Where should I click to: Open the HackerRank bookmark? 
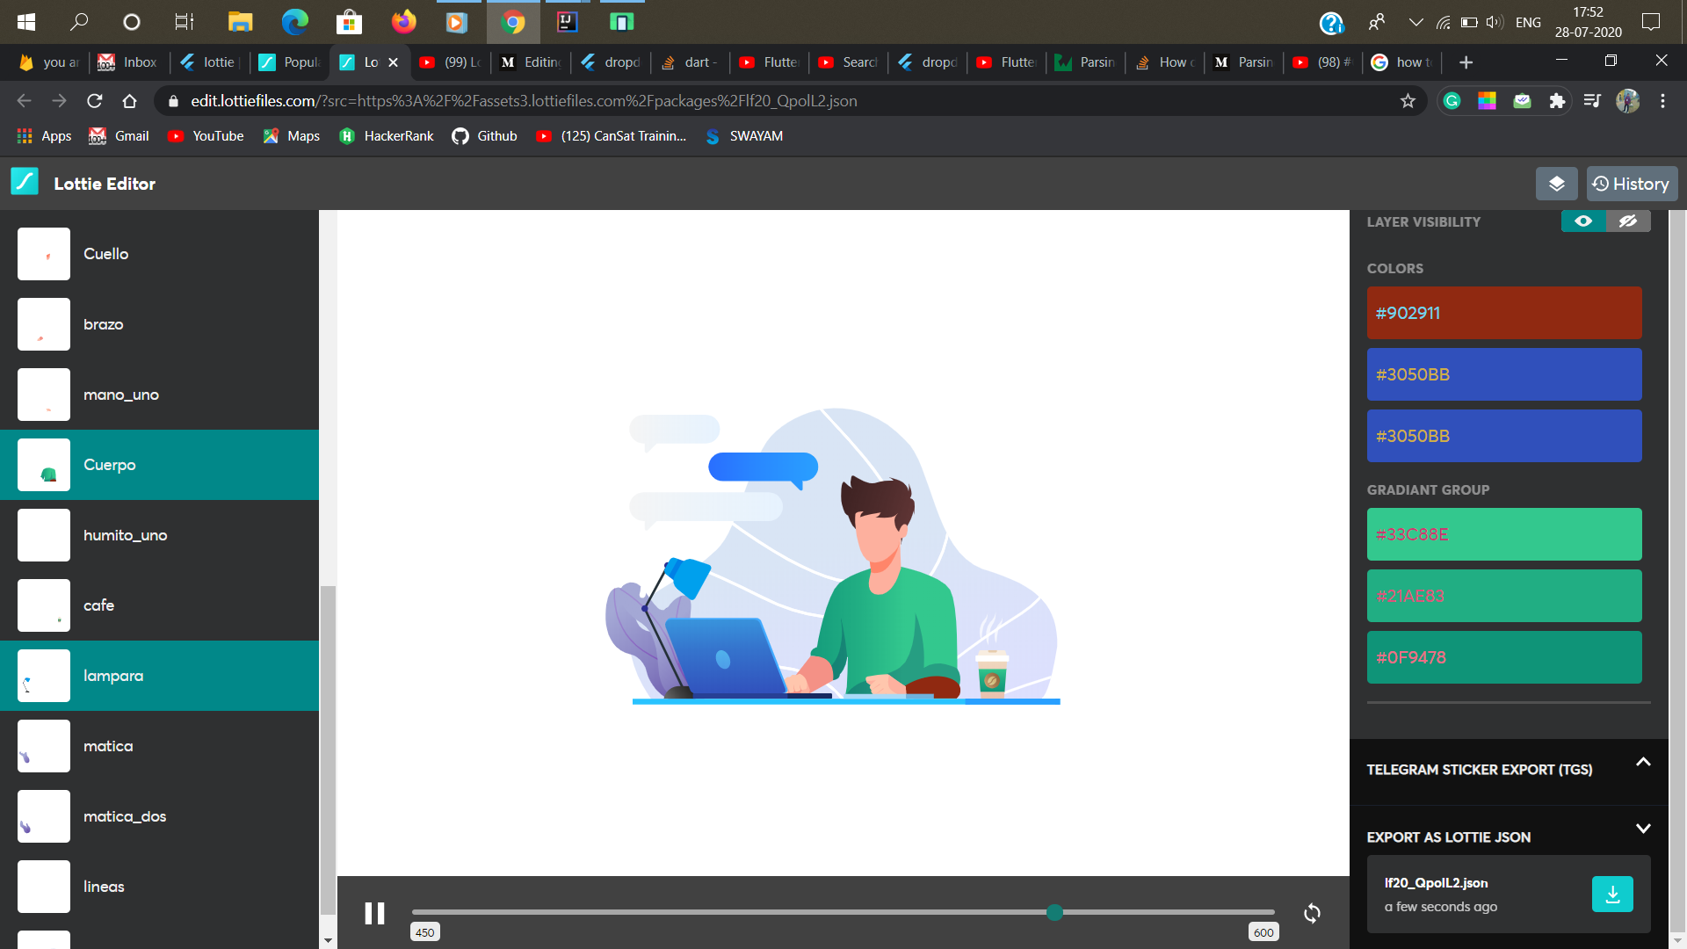[386, 136]
